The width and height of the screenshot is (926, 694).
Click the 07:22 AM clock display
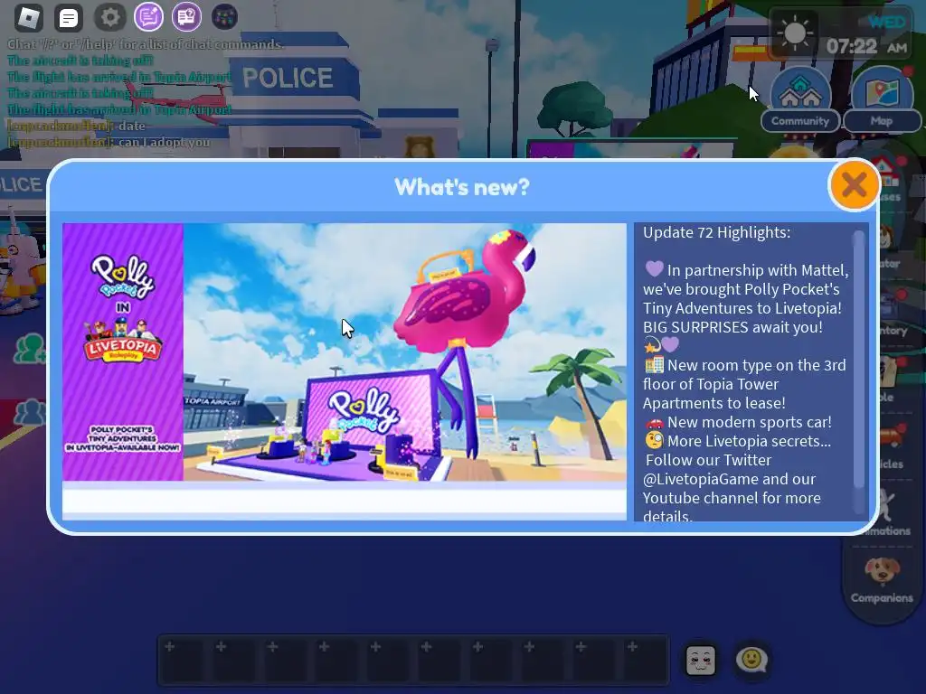(x=866, y=46)
